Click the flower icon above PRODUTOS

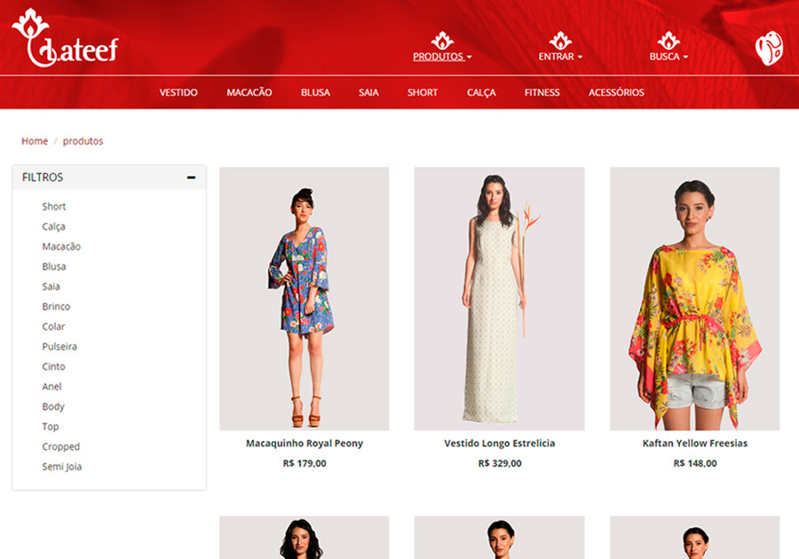[442, 40]
